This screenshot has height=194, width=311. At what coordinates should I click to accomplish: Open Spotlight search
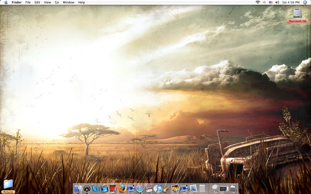pyautogui.click(x=305, y=2)
